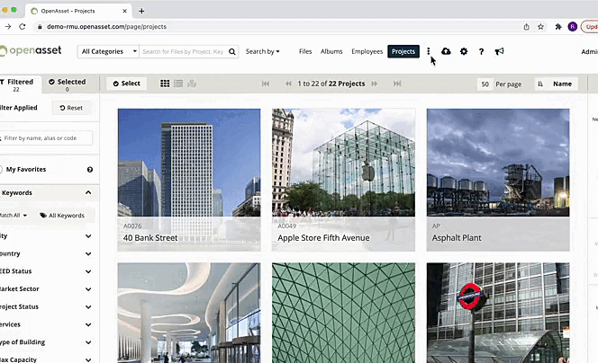Open a new browser tab
Image resolution: width=598 pixels, height=363 pixels.
[x=141, y=11]
